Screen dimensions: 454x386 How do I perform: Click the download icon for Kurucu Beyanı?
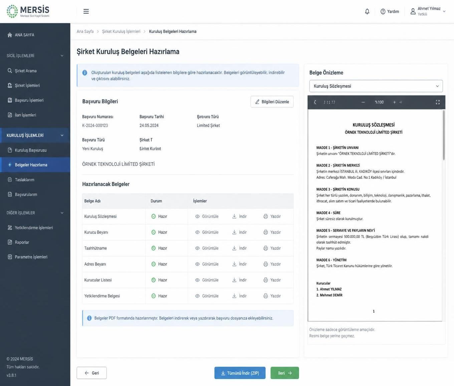[x=234, y=232]
